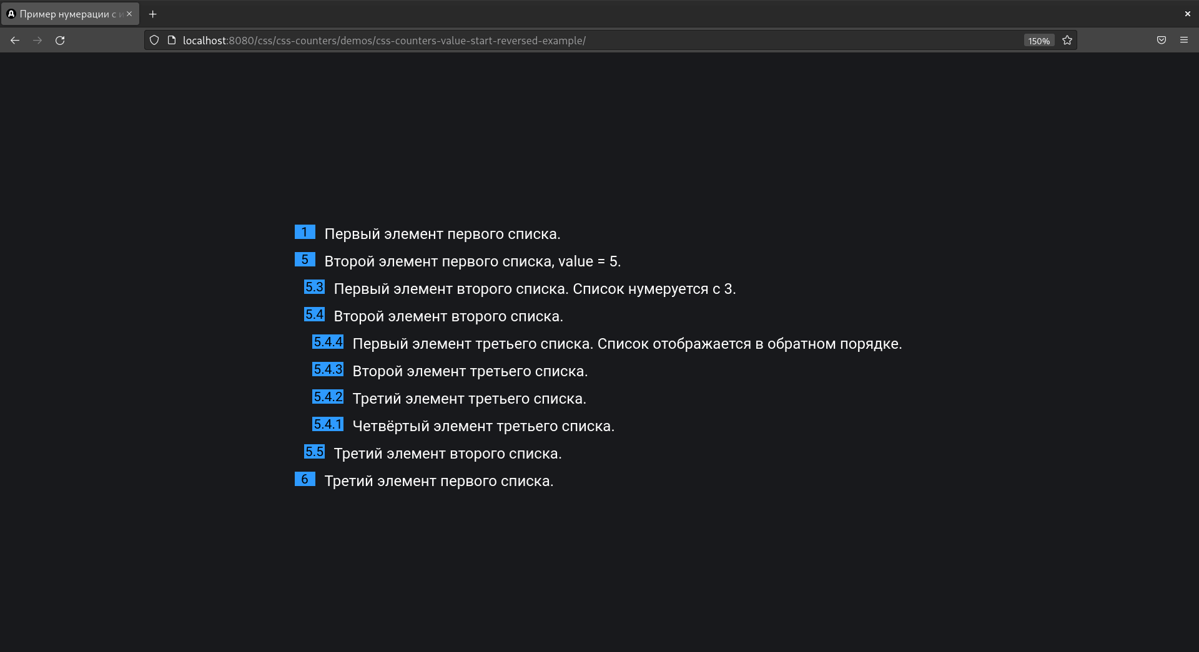
Task: Click the blue counter marker '5.4.2'
Action: pyautogui.click(x=328, y=397)
